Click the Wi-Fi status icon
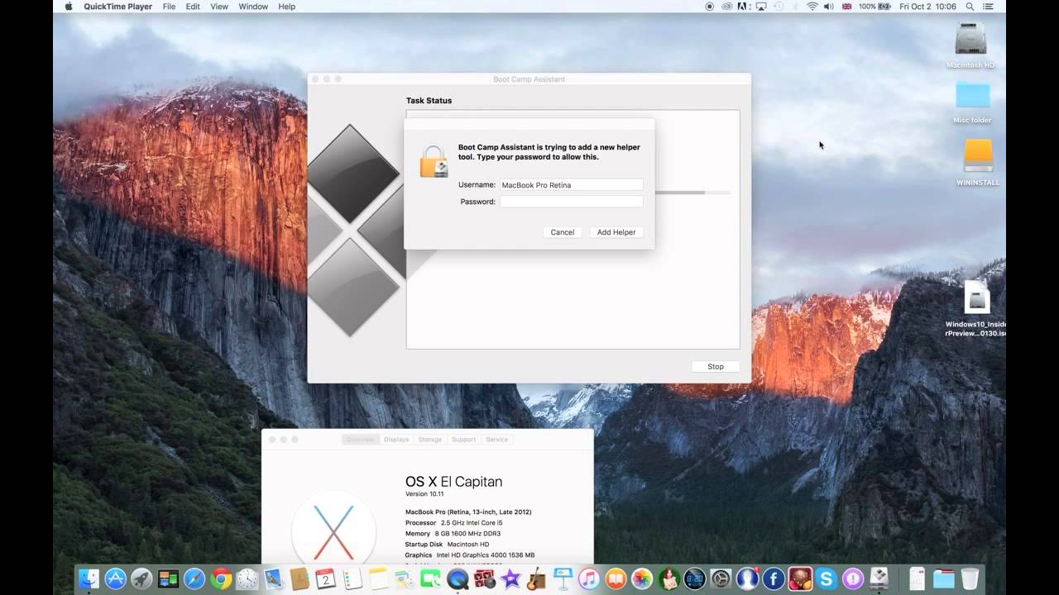The height and width of the screenshot is (595, 1059). tap(812, 7)
